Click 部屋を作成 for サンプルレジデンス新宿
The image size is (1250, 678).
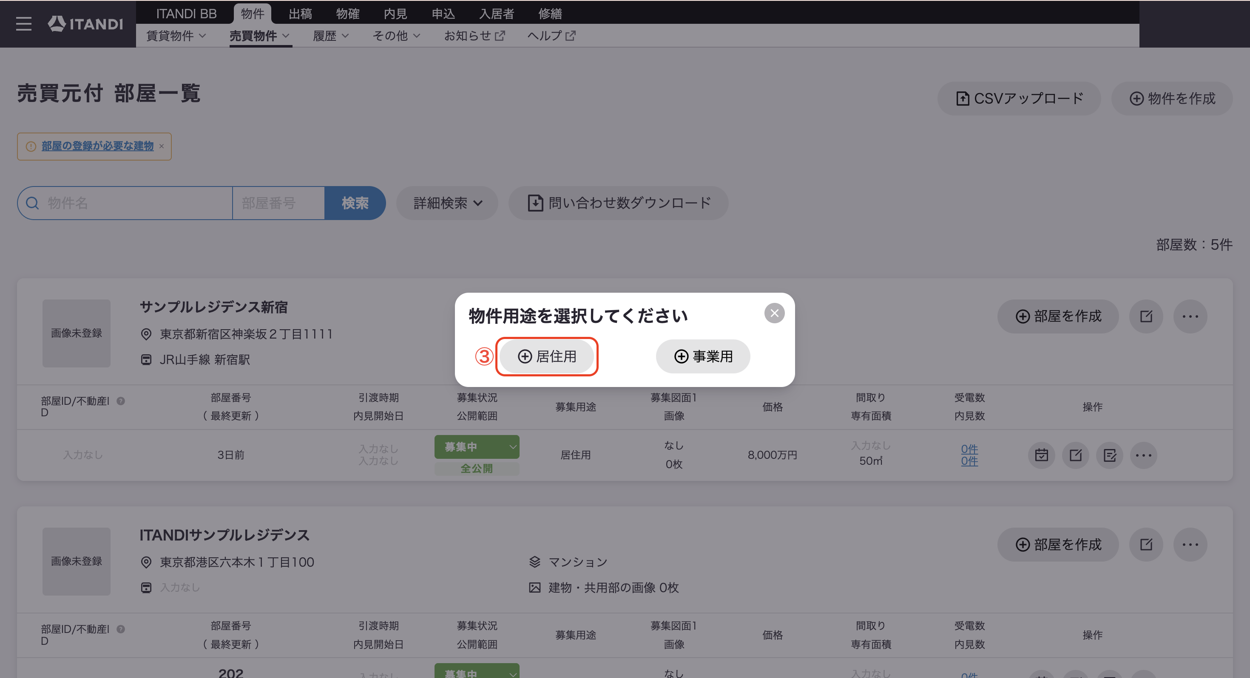[1058, 316]
